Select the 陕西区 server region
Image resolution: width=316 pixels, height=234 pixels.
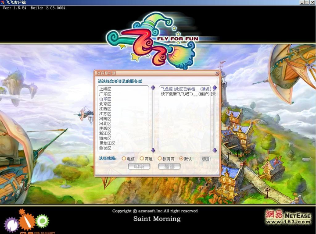[x=105, y=128]
